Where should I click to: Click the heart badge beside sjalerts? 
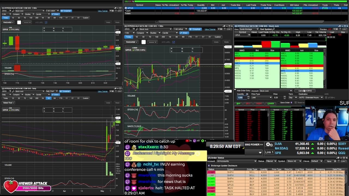click(134, 188)
